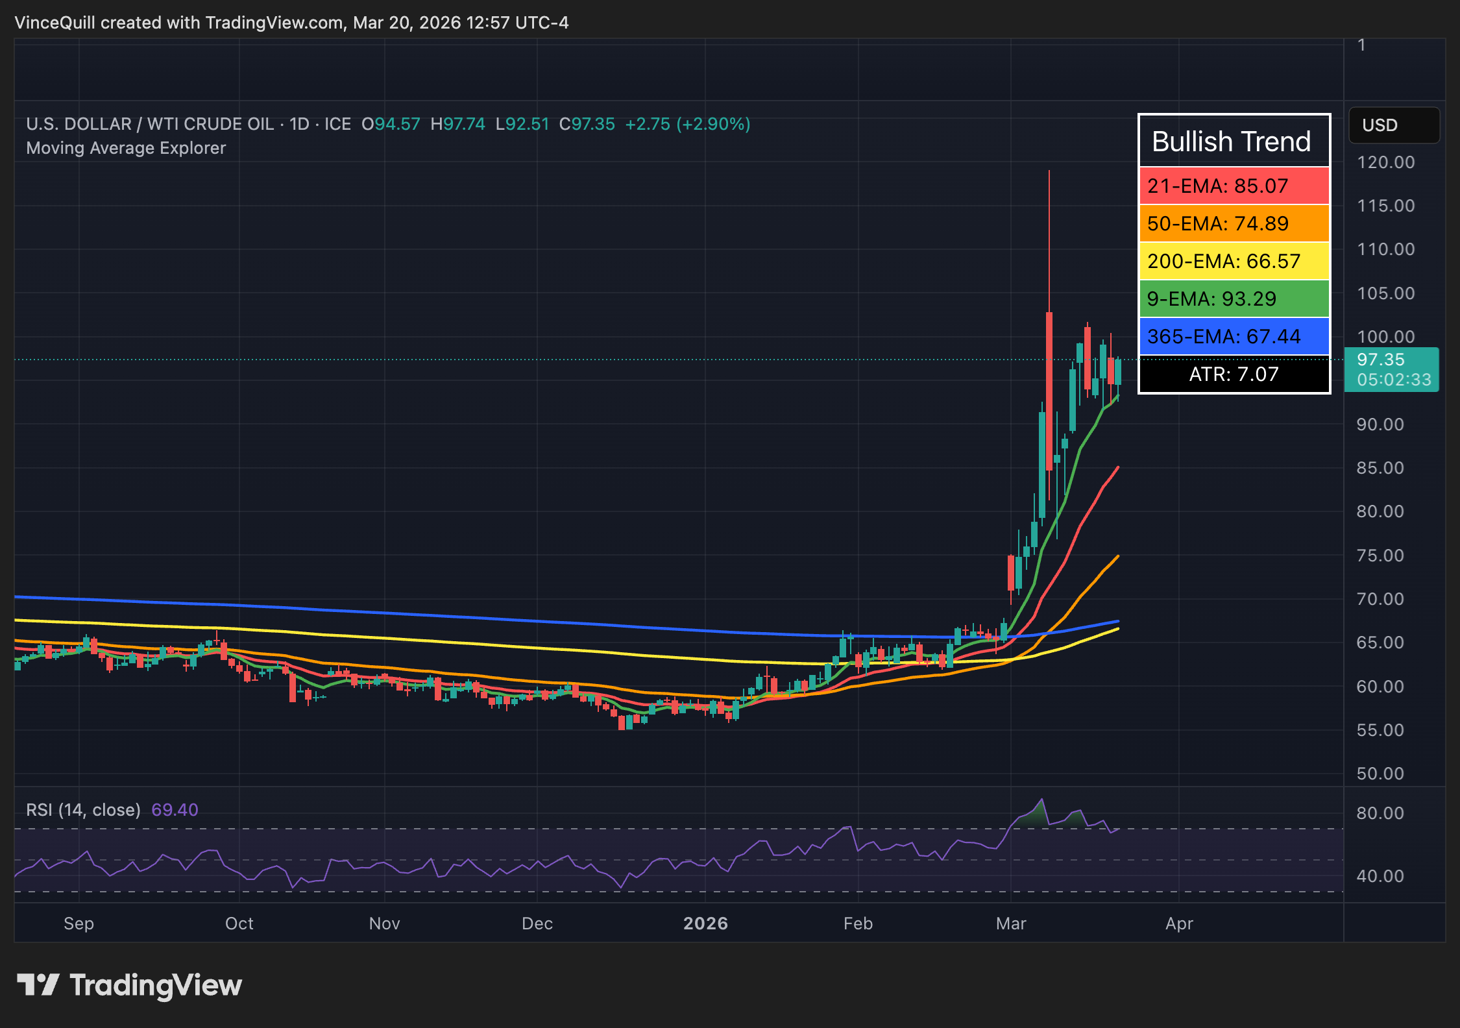The height and width of the screenshot is (1028, 1460).
Task: Select the 365-EMA blue legend row
Action: coord(1233,336)
